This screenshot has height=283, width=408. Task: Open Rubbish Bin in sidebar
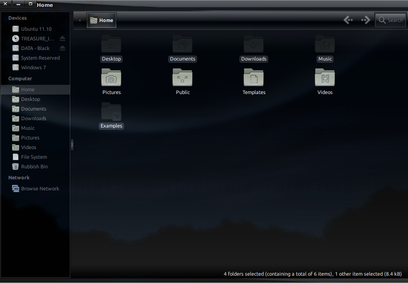click(x=35, y=166)
